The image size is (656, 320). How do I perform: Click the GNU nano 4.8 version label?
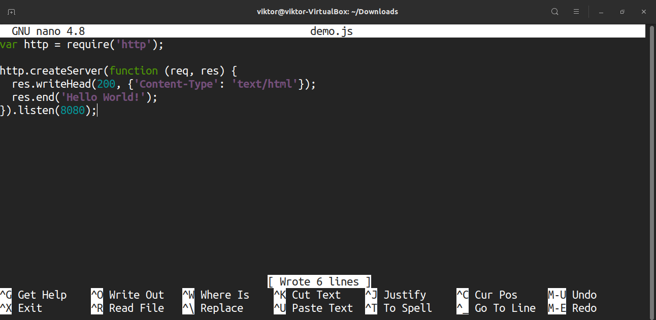click(48, 31)
